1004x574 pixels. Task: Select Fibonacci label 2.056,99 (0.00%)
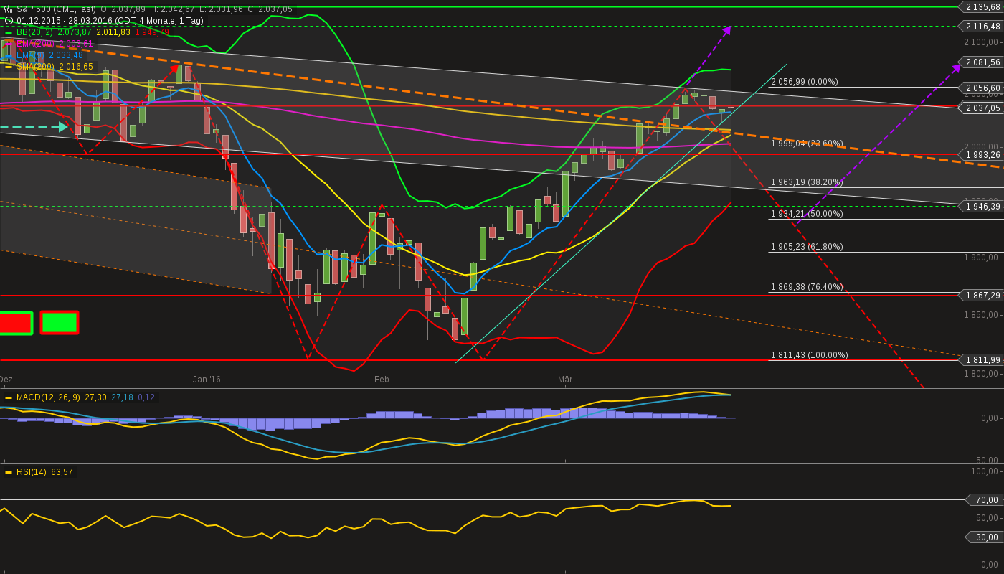click(x=805, y=82)
